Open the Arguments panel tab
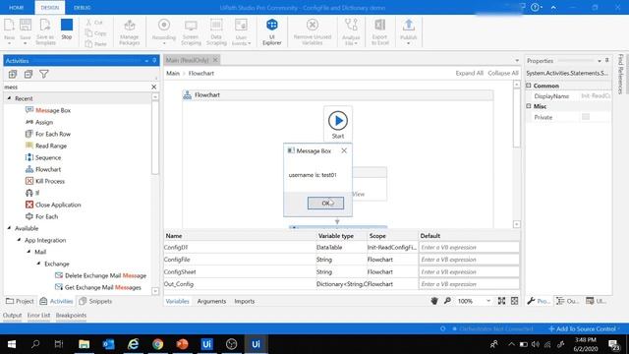The height and width of the screenshot is (354, 629). tap(211, 301)
